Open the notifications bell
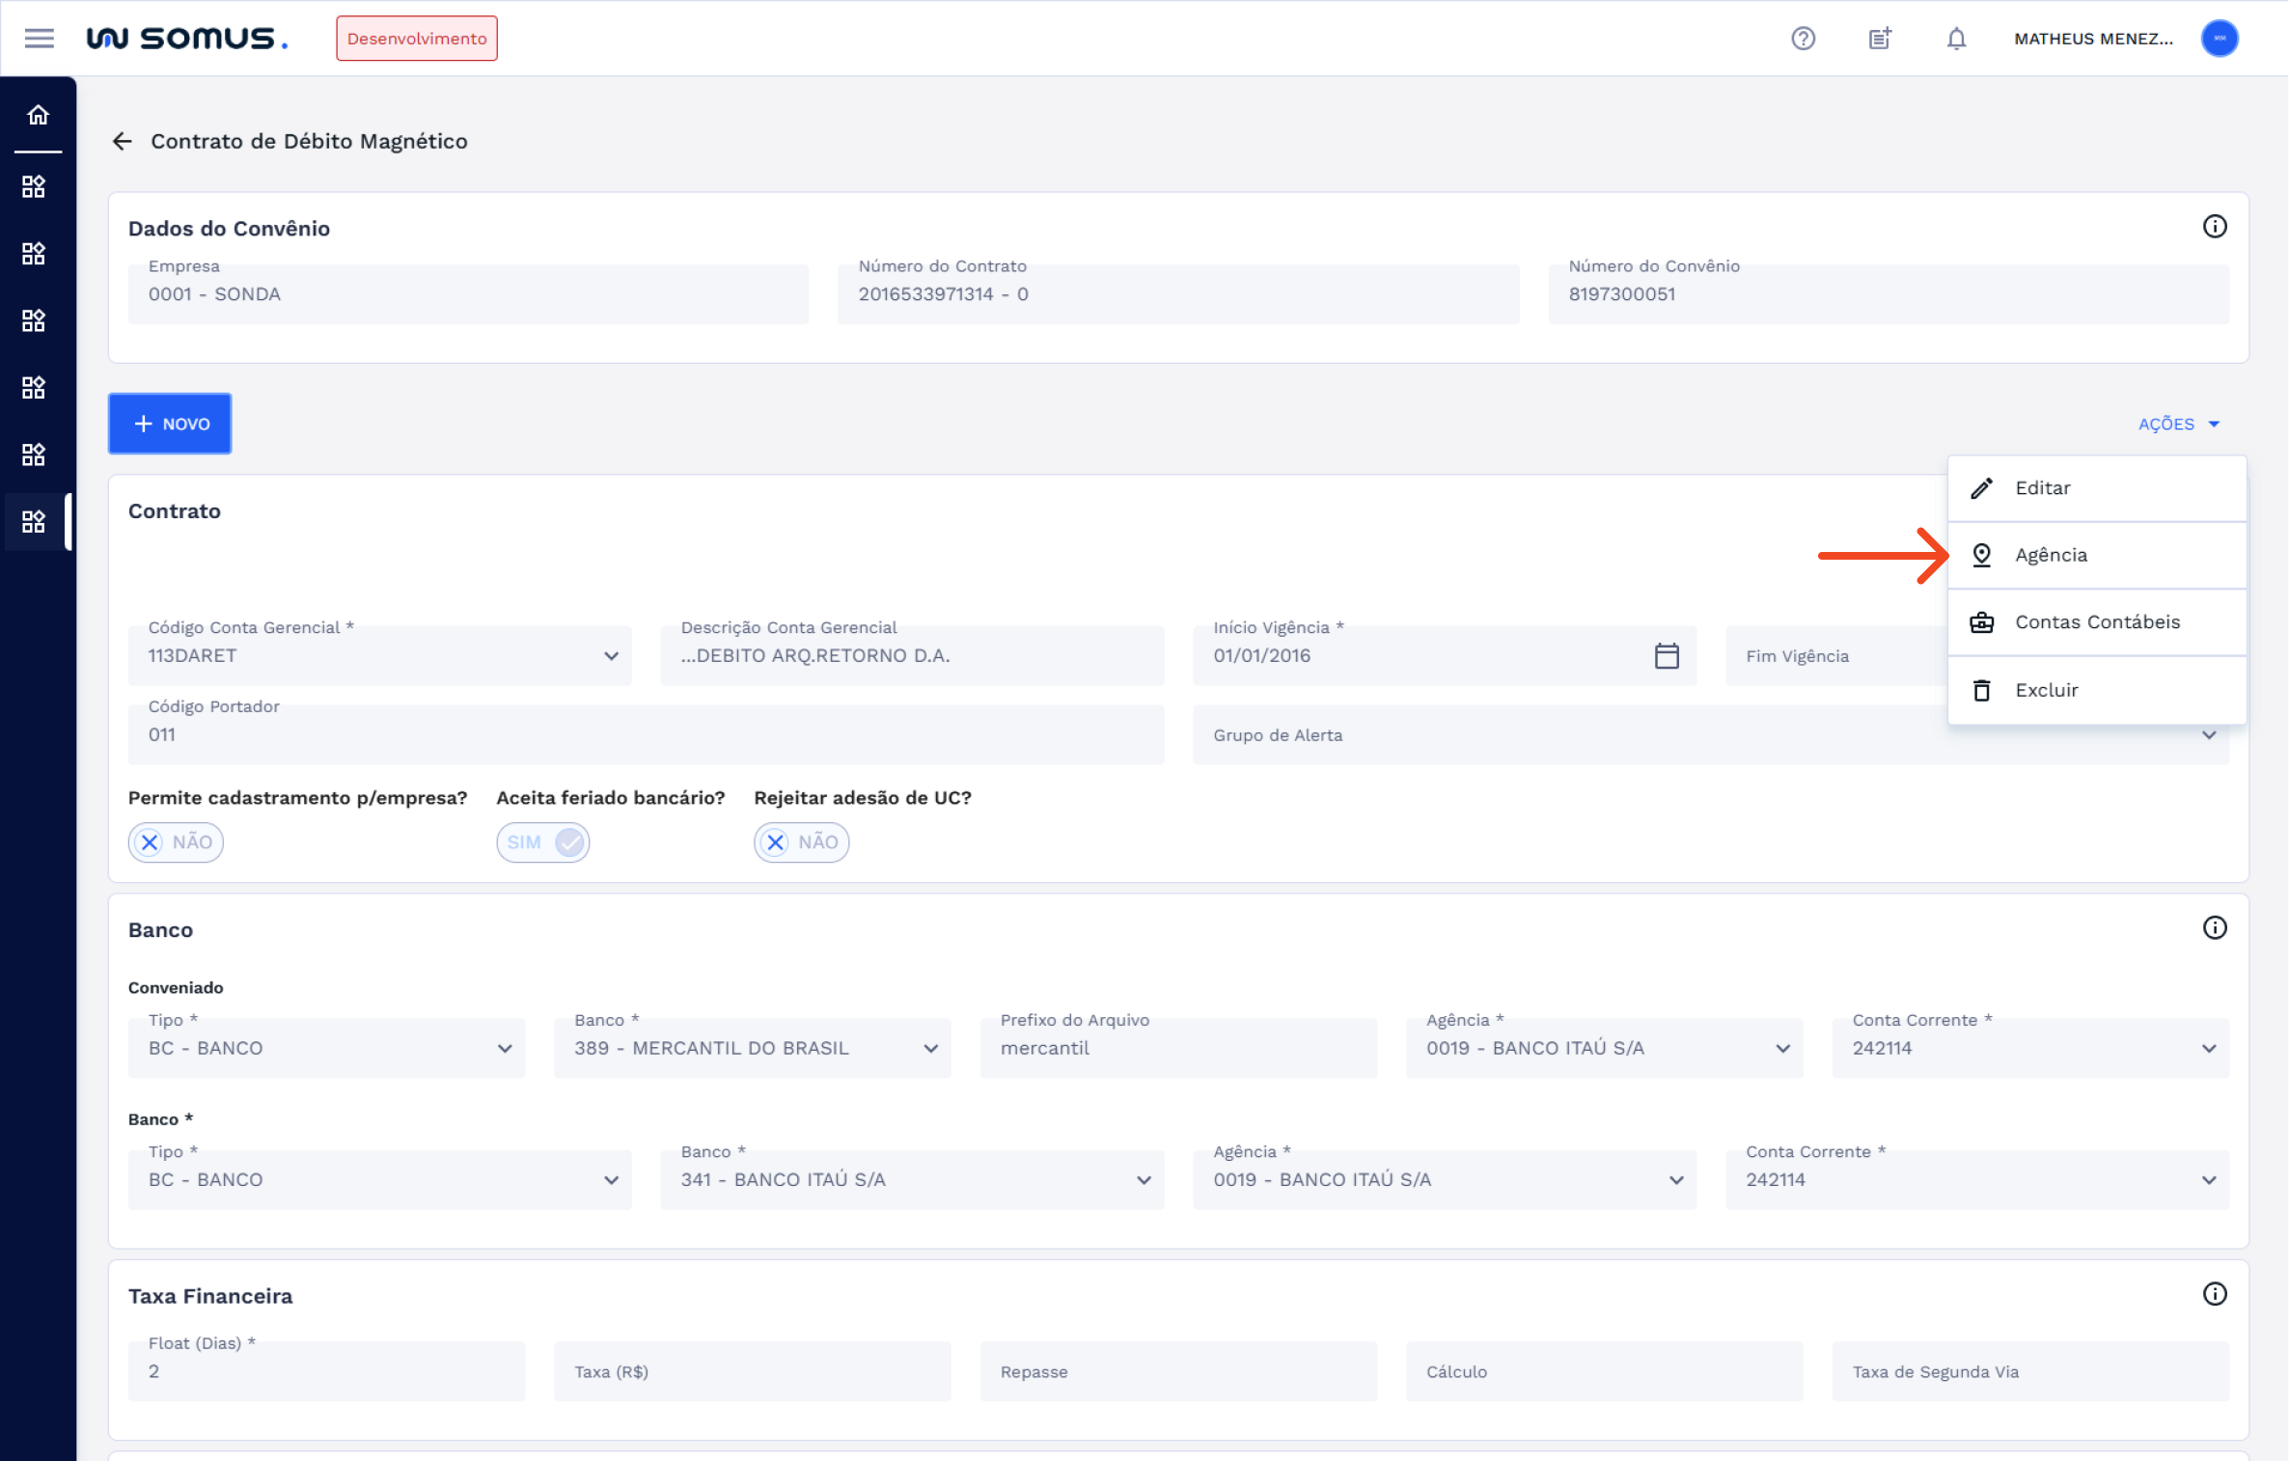This screenshot has width=2289, height=1461. [1956, 39]
